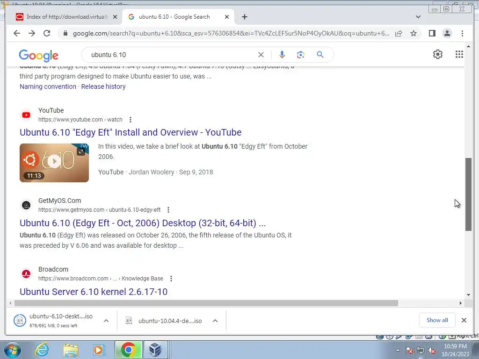The width and height of the screenshot is (479, 359).
Task: Open the Windows Start menu
Action: pyautogui.click(x=12, y=350)
